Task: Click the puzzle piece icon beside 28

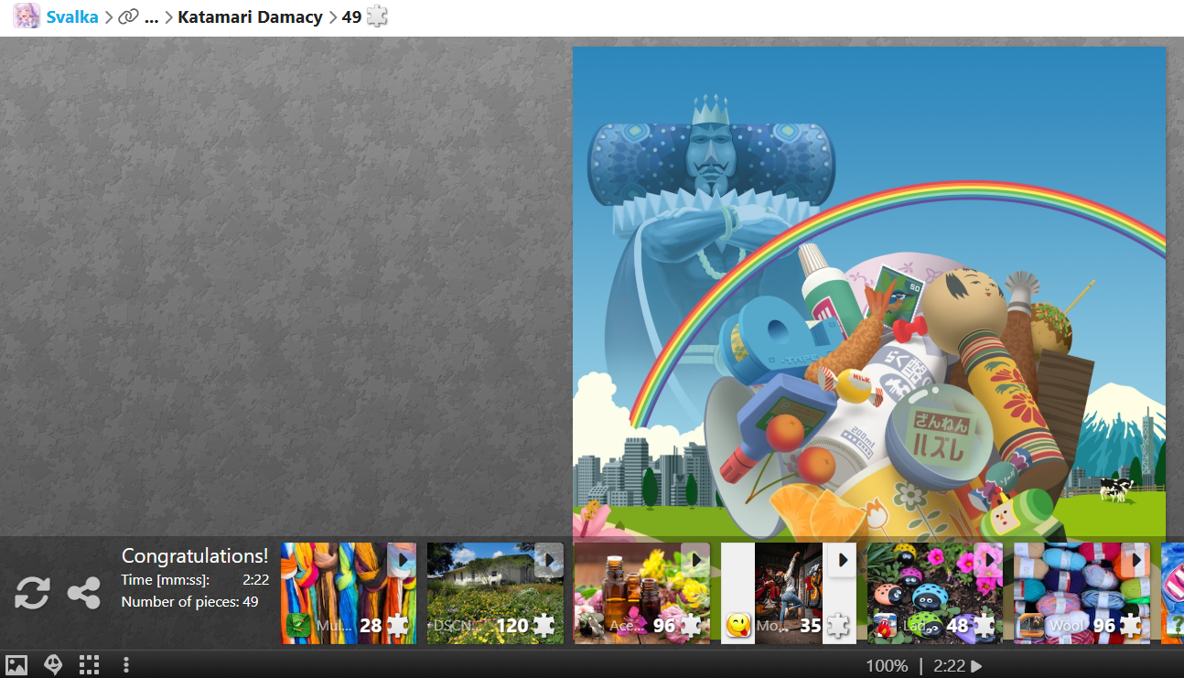Action: click(397, 626)
